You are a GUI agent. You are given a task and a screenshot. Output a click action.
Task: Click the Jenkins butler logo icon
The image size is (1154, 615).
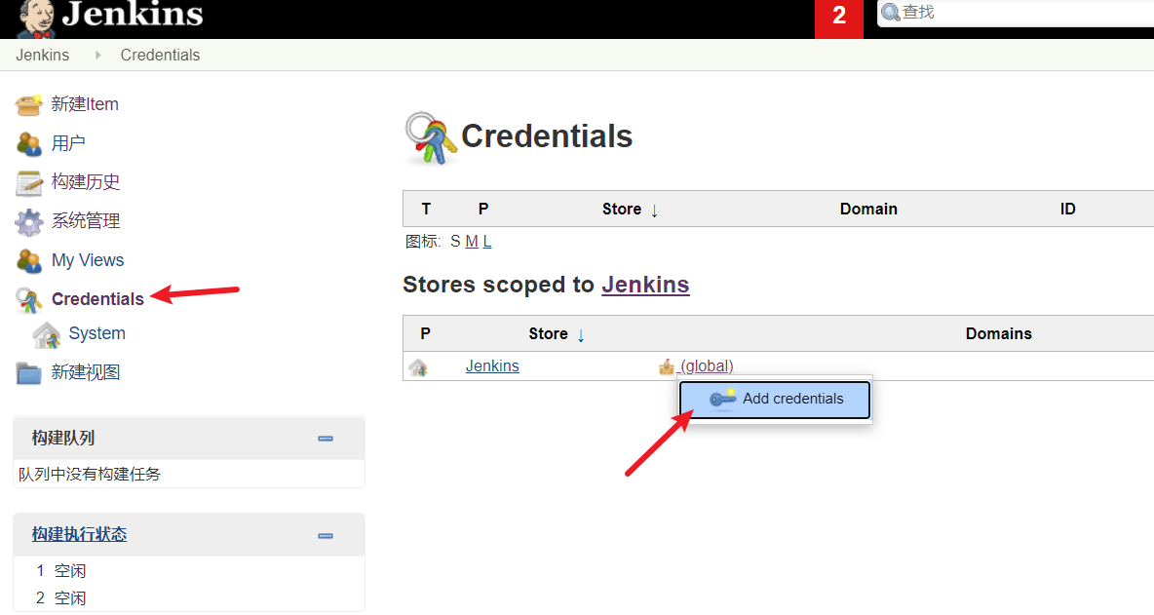36,19
